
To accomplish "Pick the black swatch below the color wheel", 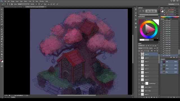I will pyautogui.click(x=156, y=40).
